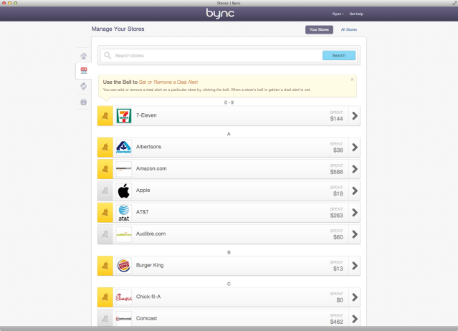This screenshot has height=331, width=458.
Task: Click the magnifier icon in search field
Action: click(108, 55)
